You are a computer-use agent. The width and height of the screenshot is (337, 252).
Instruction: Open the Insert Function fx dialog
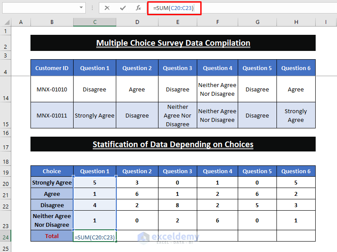click(x=138, y=8)
